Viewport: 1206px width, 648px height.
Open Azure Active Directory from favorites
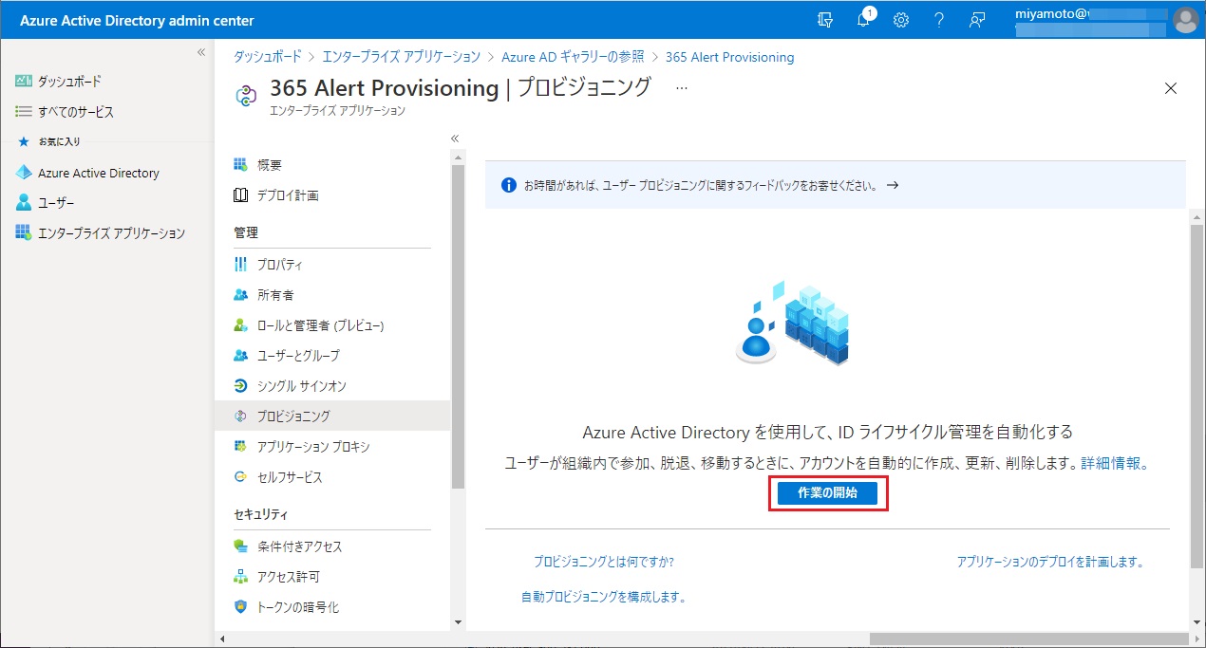pos(98,173)
